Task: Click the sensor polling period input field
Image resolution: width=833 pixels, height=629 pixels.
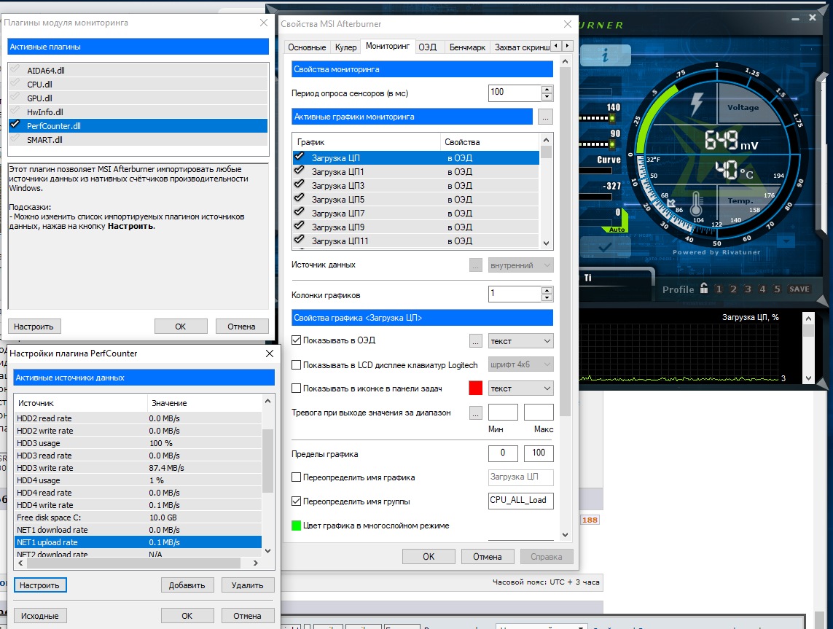Action: point(515,93)
